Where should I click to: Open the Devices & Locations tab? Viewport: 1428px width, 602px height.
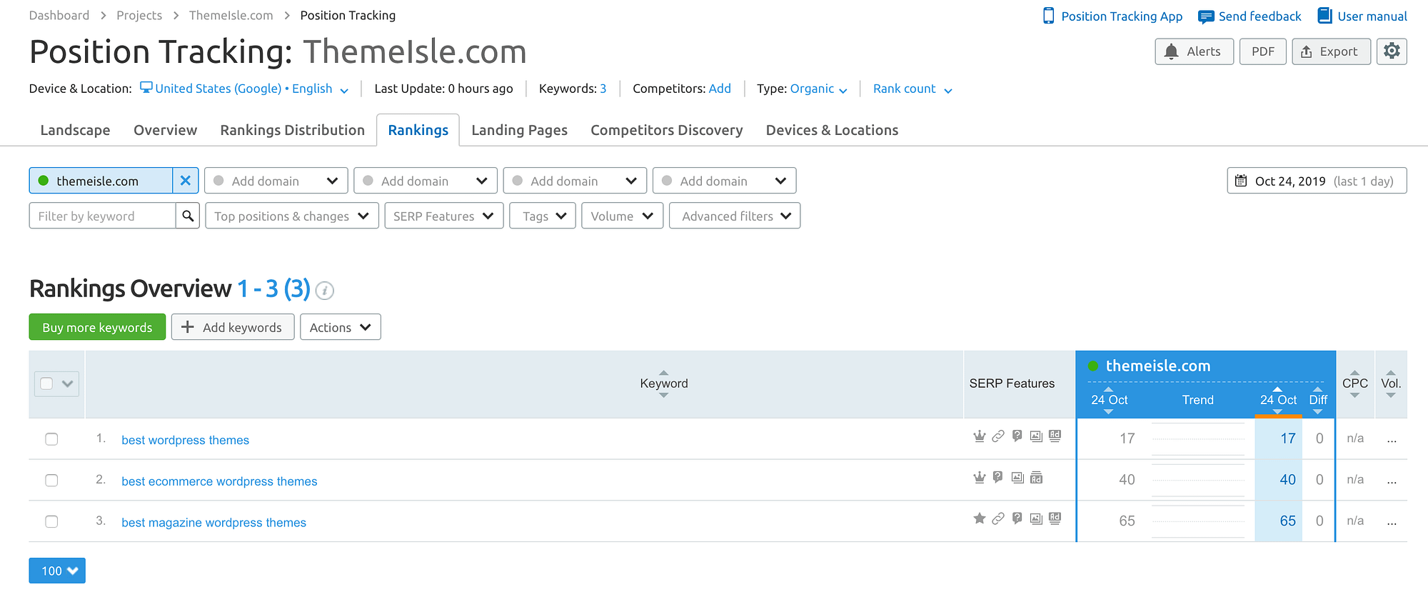coord(832,130)
